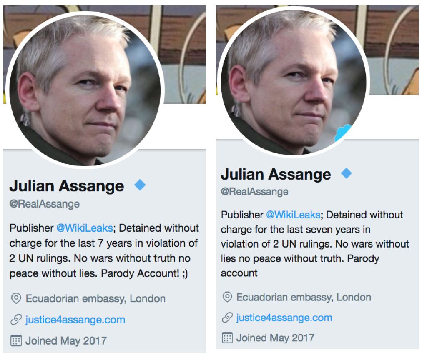Click the small blue cloud on the right avatar
427x360 pixels.
[x=343, y=133]
